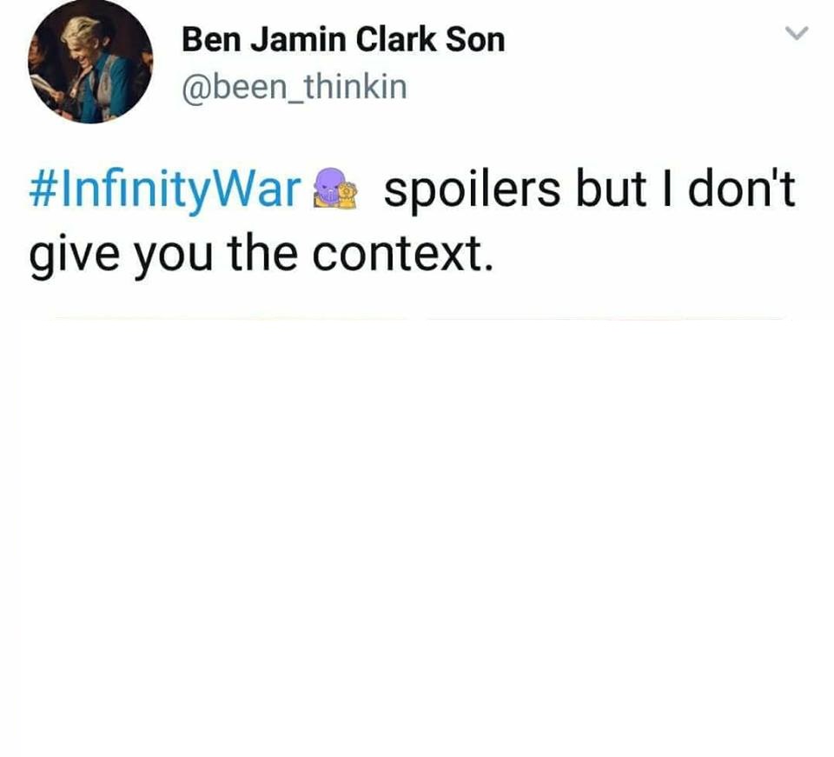Follow the #InfinityWar hashtag link
This screenshot has width=834, height=757.
pos(165,190)
